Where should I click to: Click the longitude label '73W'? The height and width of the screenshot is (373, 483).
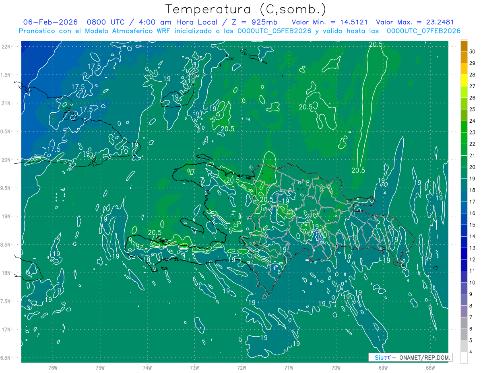tap(194, 367)
